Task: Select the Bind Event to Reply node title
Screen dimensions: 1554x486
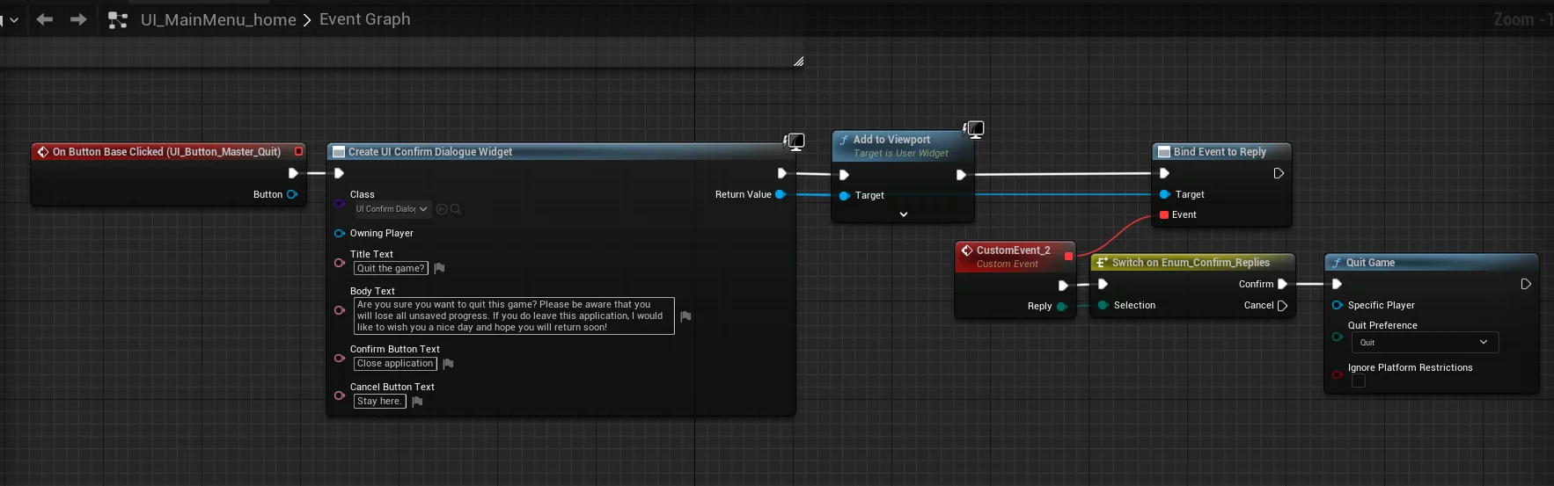Action: 1220,152
